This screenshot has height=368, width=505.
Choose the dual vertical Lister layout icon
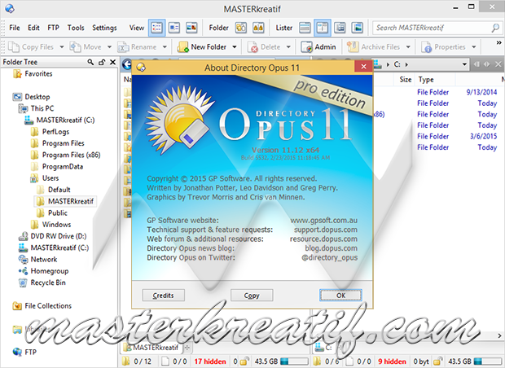click(x=322, y=28)
